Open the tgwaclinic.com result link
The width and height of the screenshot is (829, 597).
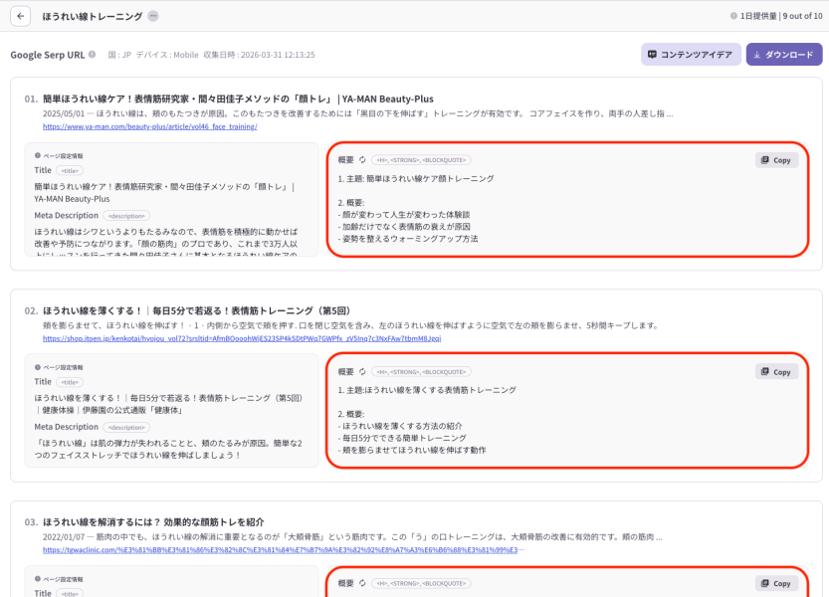click(x=283, y=549)
